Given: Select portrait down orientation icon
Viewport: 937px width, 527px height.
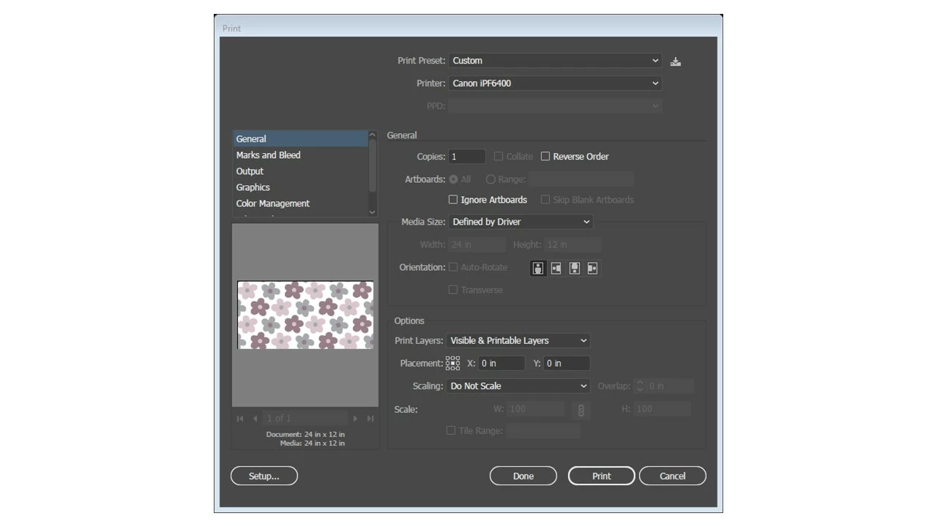Looking at the screenshot, I should [x=575, y=268].
